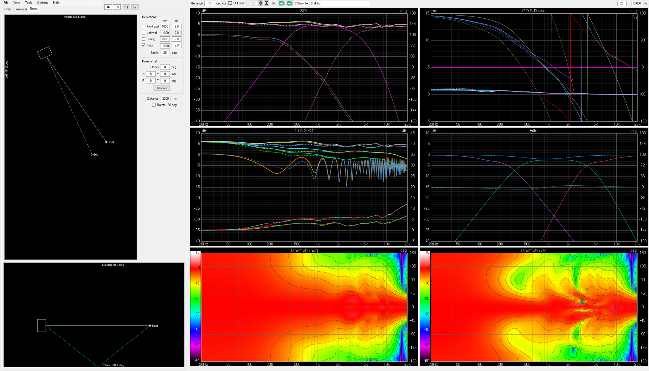Screen dimensions: 649x371
Task: Click the room size field showing 28
Action: (x=117, y=7)
